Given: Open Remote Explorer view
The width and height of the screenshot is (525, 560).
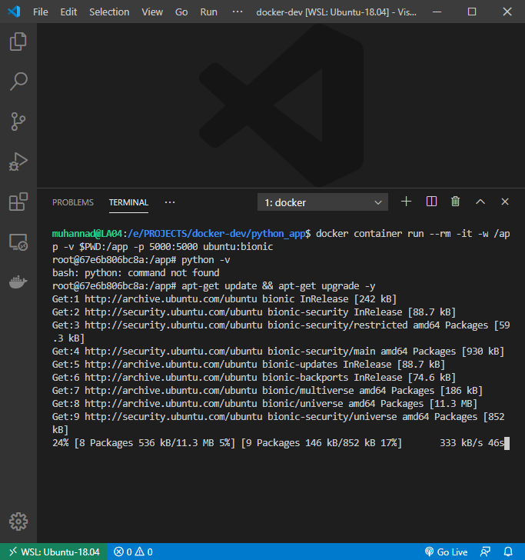Looking at the screenshot, I should (18, 242).
